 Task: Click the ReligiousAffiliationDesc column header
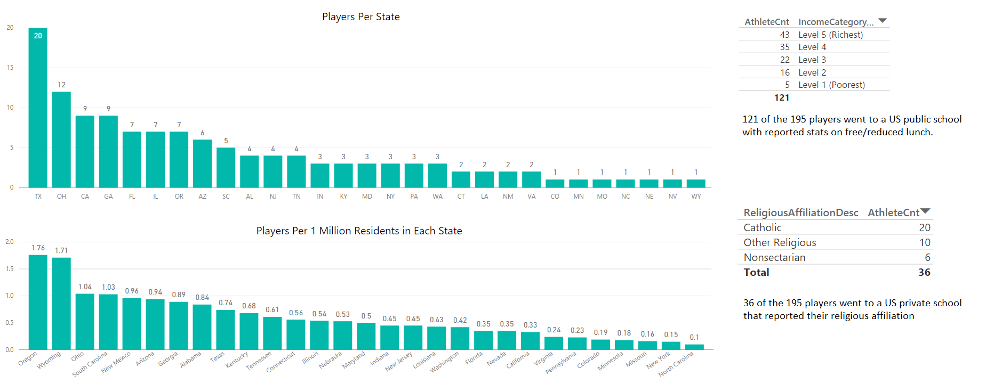click(800, 213)
